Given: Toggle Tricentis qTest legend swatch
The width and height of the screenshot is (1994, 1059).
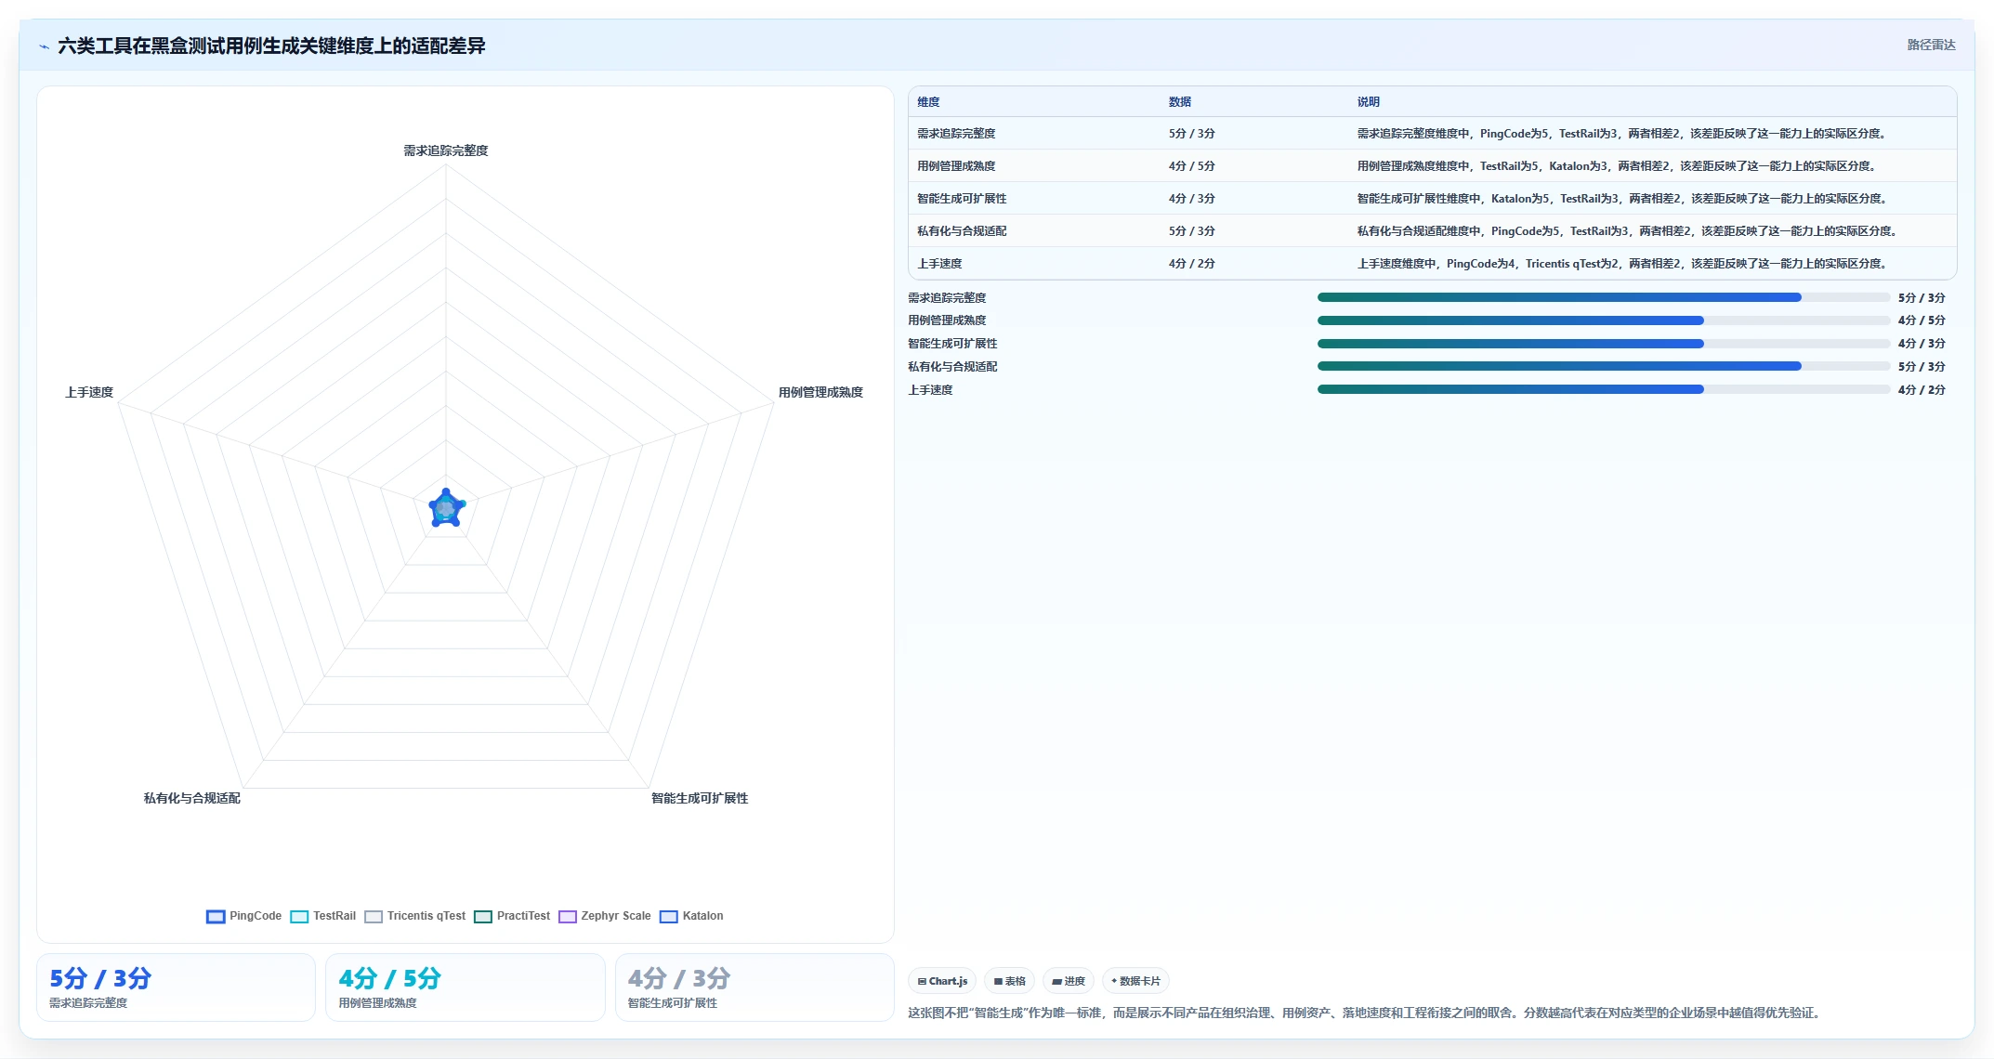Looking at the screenshot, I should click(x=374, y=916).
